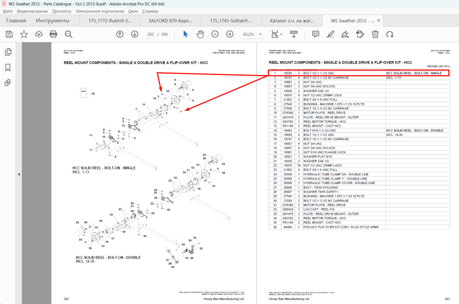Screen dimensions: 459x304
Task: Open the Электронное подписание menu
Action: [x=100, y=11]
